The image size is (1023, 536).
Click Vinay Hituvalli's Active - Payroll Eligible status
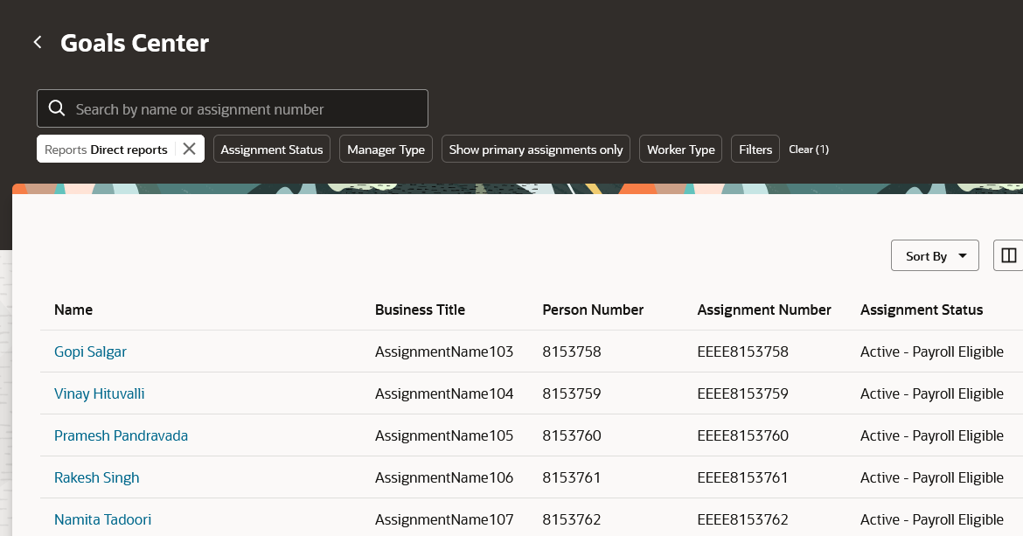click(x=932, y=393)
